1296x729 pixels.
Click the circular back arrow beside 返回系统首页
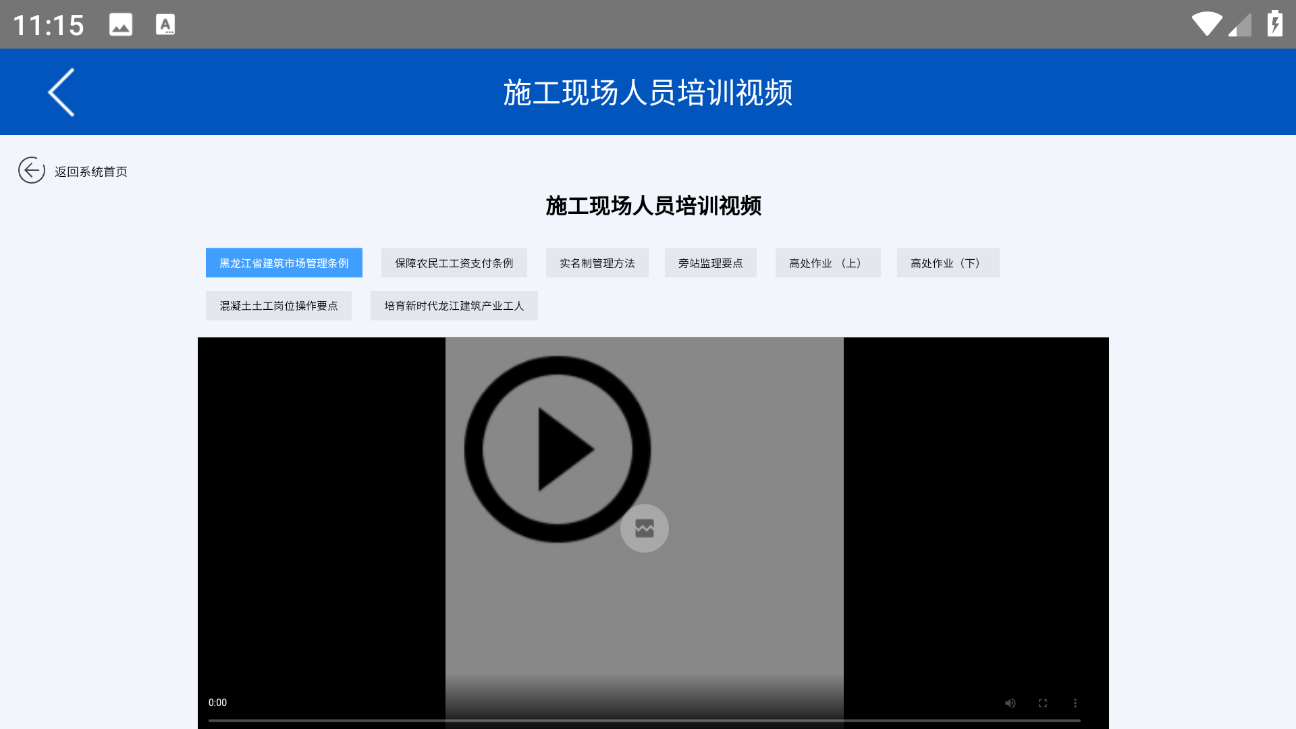[31, 171]
